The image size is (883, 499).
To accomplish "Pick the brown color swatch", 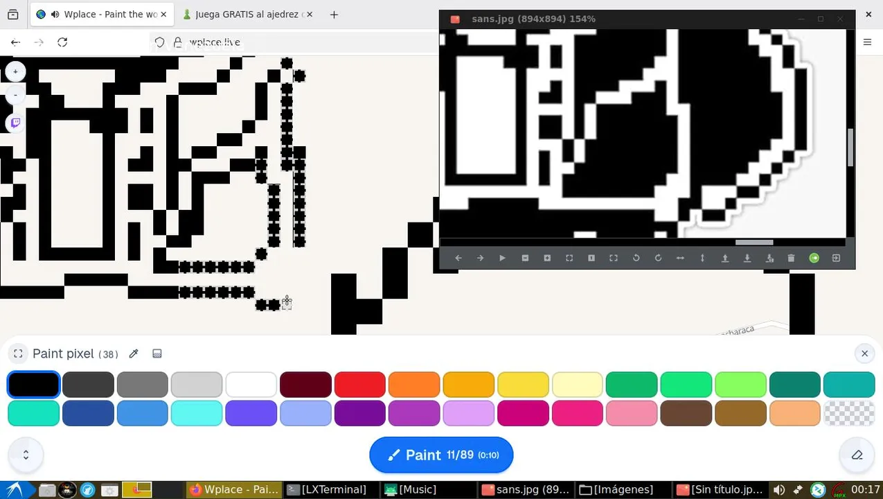I will (686, 413).
